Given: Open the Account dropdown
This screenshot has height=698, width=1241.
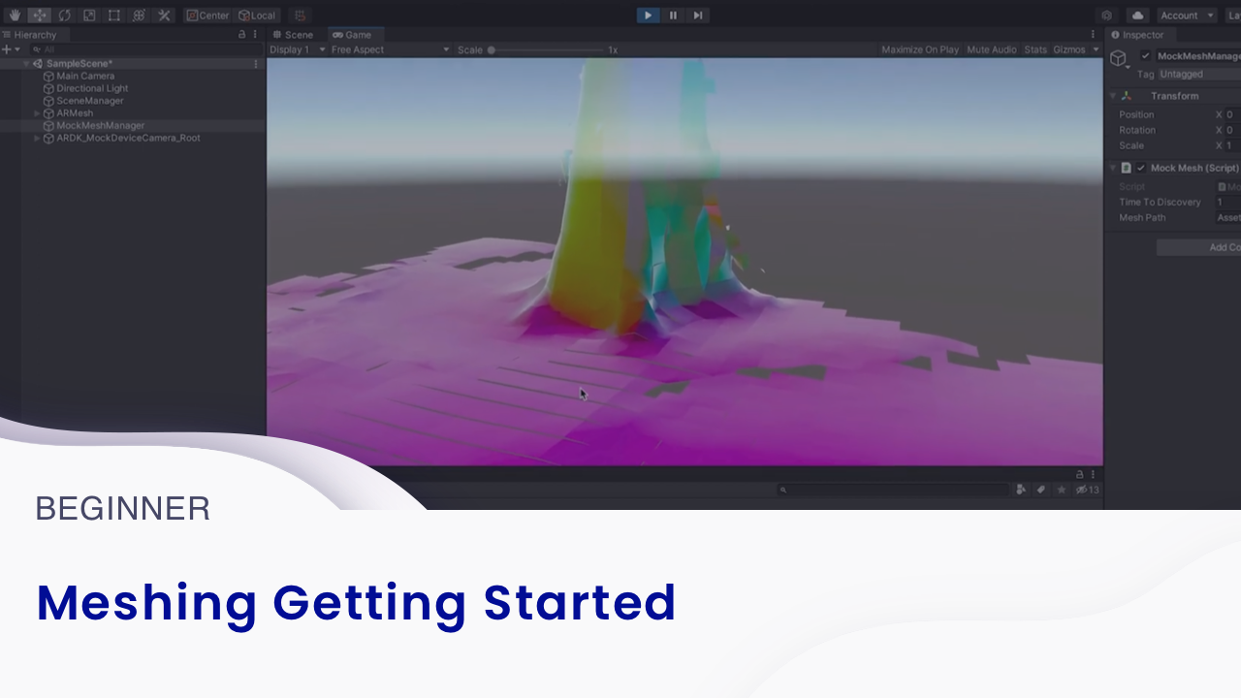Looking at the screenshot, I should 1187,16.
